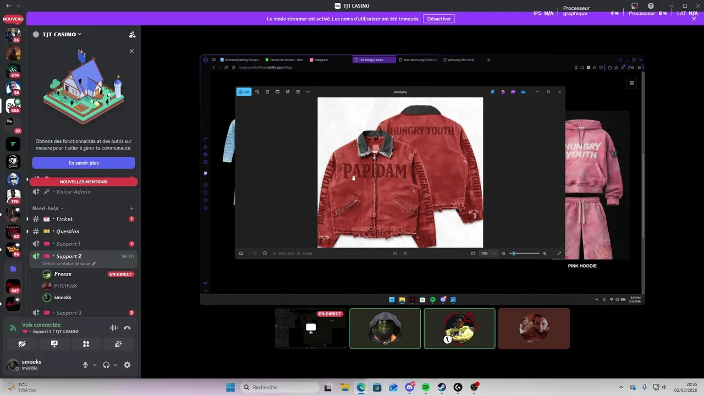Viewport: 704px width, 396px height.
Task: Dismiss the community features promo card
Action: point(131,51)
